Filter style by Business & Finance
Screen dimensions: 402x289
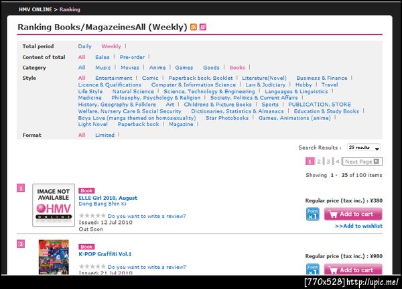coord(322,78)
